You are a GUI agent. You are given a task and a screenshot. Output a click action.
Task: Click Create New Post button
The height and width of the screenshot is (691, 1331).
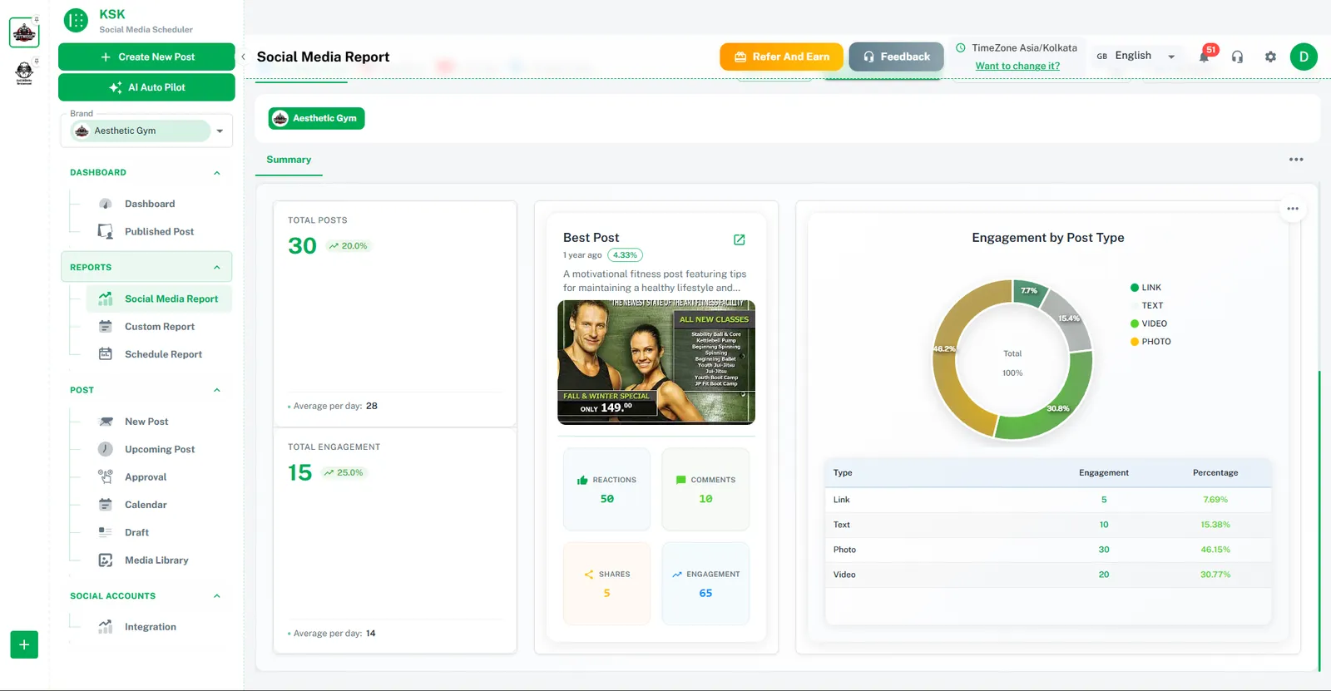146,57
